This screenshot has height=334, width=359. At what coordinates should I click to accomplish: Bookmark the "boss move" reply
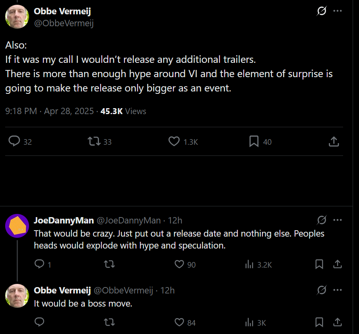click(319, 322)
